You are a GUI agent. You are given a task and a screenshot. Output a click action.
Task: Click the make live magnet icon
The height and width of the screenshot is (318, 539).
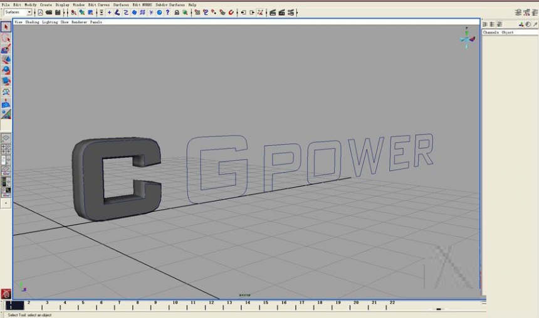[x=231, y=13]
